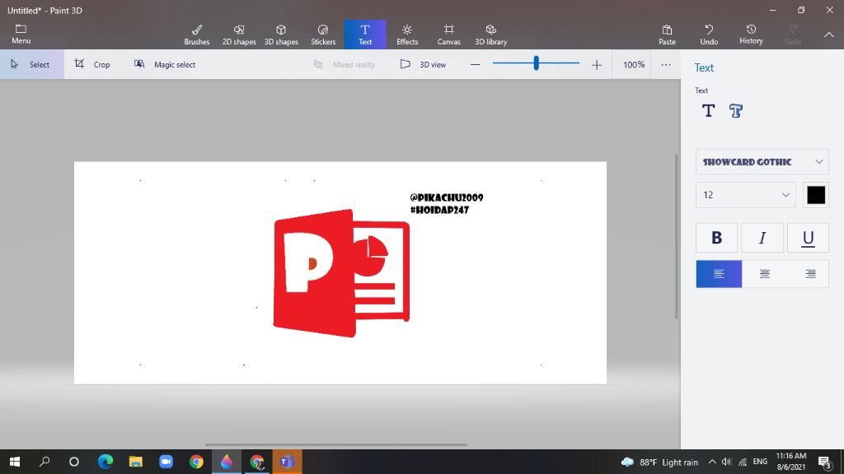This screenshot has height=474, width=844.
Task: Open the 3D library
Action: [490, 35]
